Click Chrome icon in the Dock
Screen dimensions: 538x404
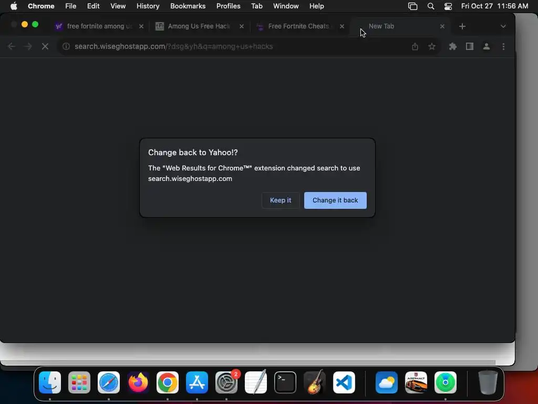[x=168, y=382]
